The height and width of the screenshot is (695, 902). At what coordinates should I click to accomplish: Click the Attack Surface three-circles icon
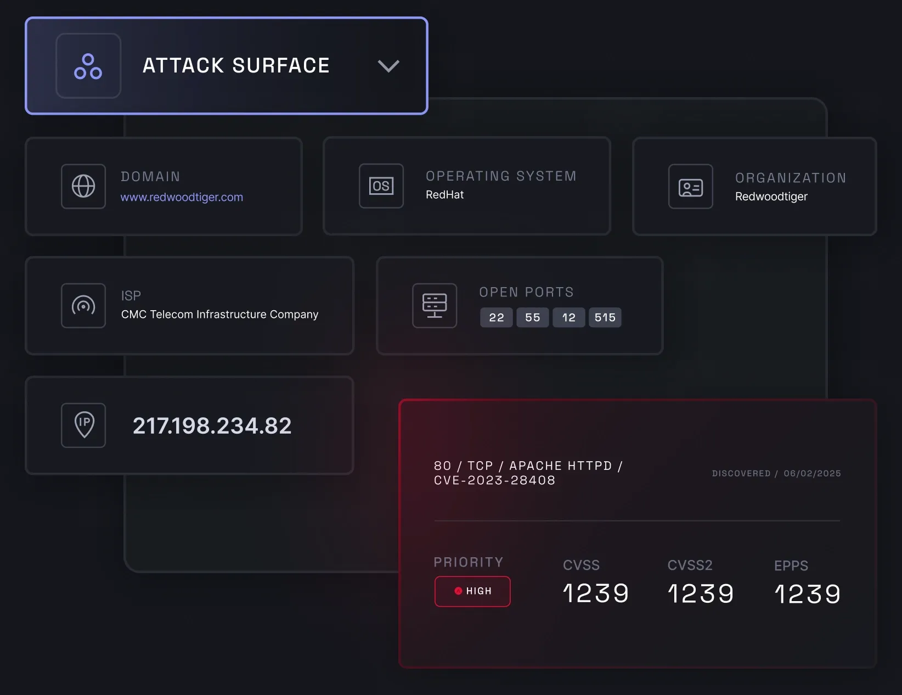(88, 66)
